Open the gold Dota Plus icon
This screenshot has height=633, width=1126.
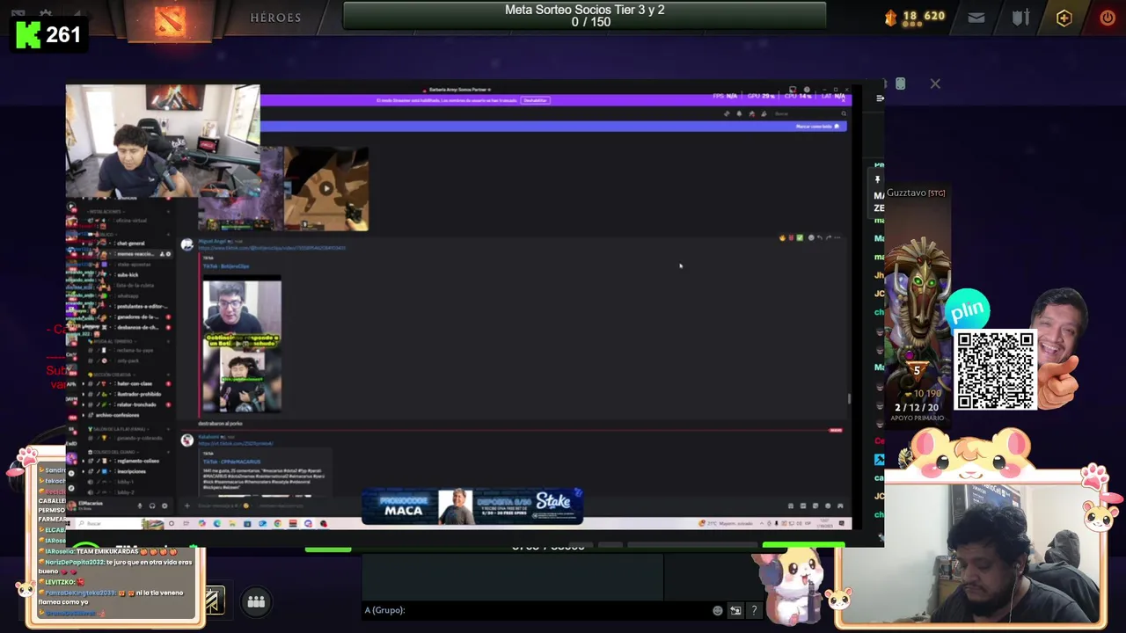(x=1064, y=18)
